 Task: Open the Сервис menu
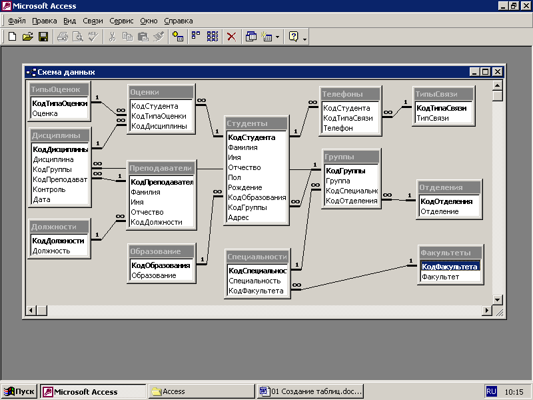click(x=121, y=21)
